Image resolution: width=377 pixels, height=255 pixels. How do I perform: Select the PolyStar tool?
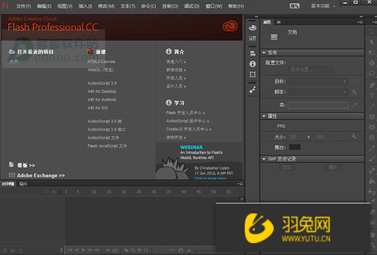click(x=372, y=137)
